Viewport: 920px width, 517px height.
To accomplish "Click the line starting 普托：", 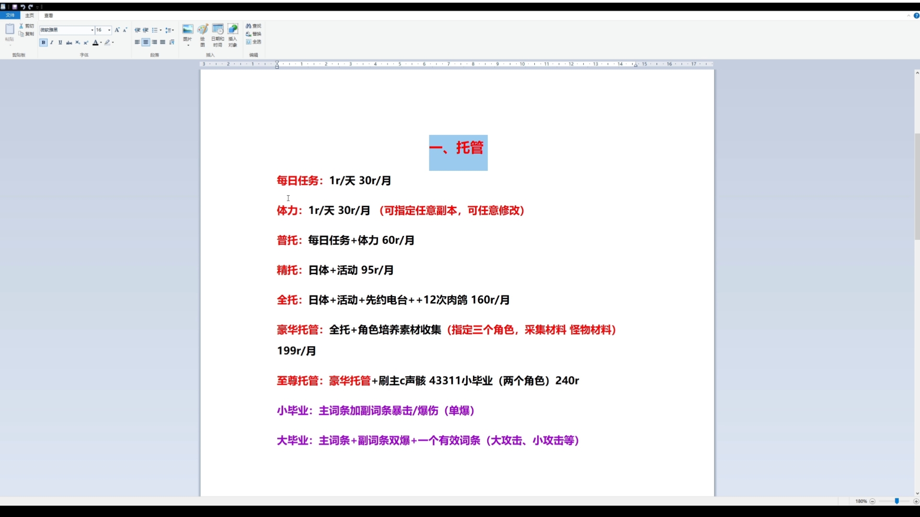I will point(345,240).
